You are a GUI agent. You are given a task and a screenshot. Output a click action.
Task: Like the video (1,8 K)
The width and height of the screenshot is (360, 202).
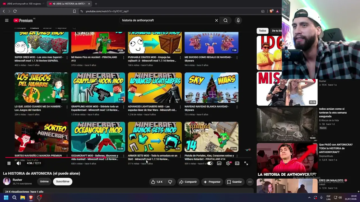157,182
